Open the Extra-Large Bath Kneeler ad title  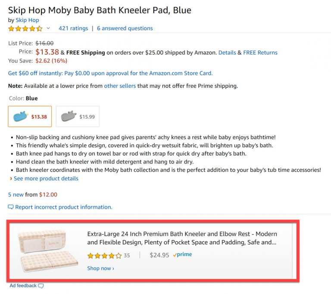182,238
